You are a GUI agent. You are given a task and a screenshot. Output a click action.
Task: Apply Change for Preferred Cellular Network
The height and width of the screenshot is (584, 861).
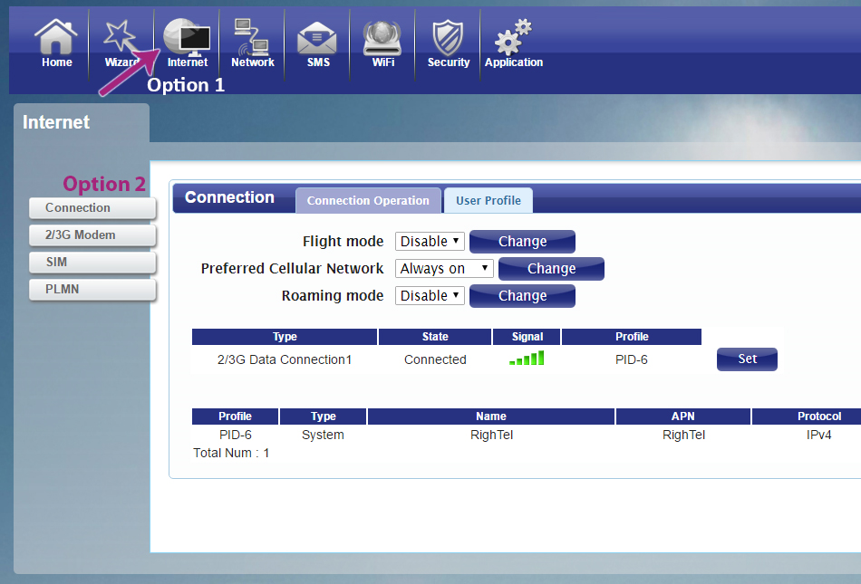(551, 269)
